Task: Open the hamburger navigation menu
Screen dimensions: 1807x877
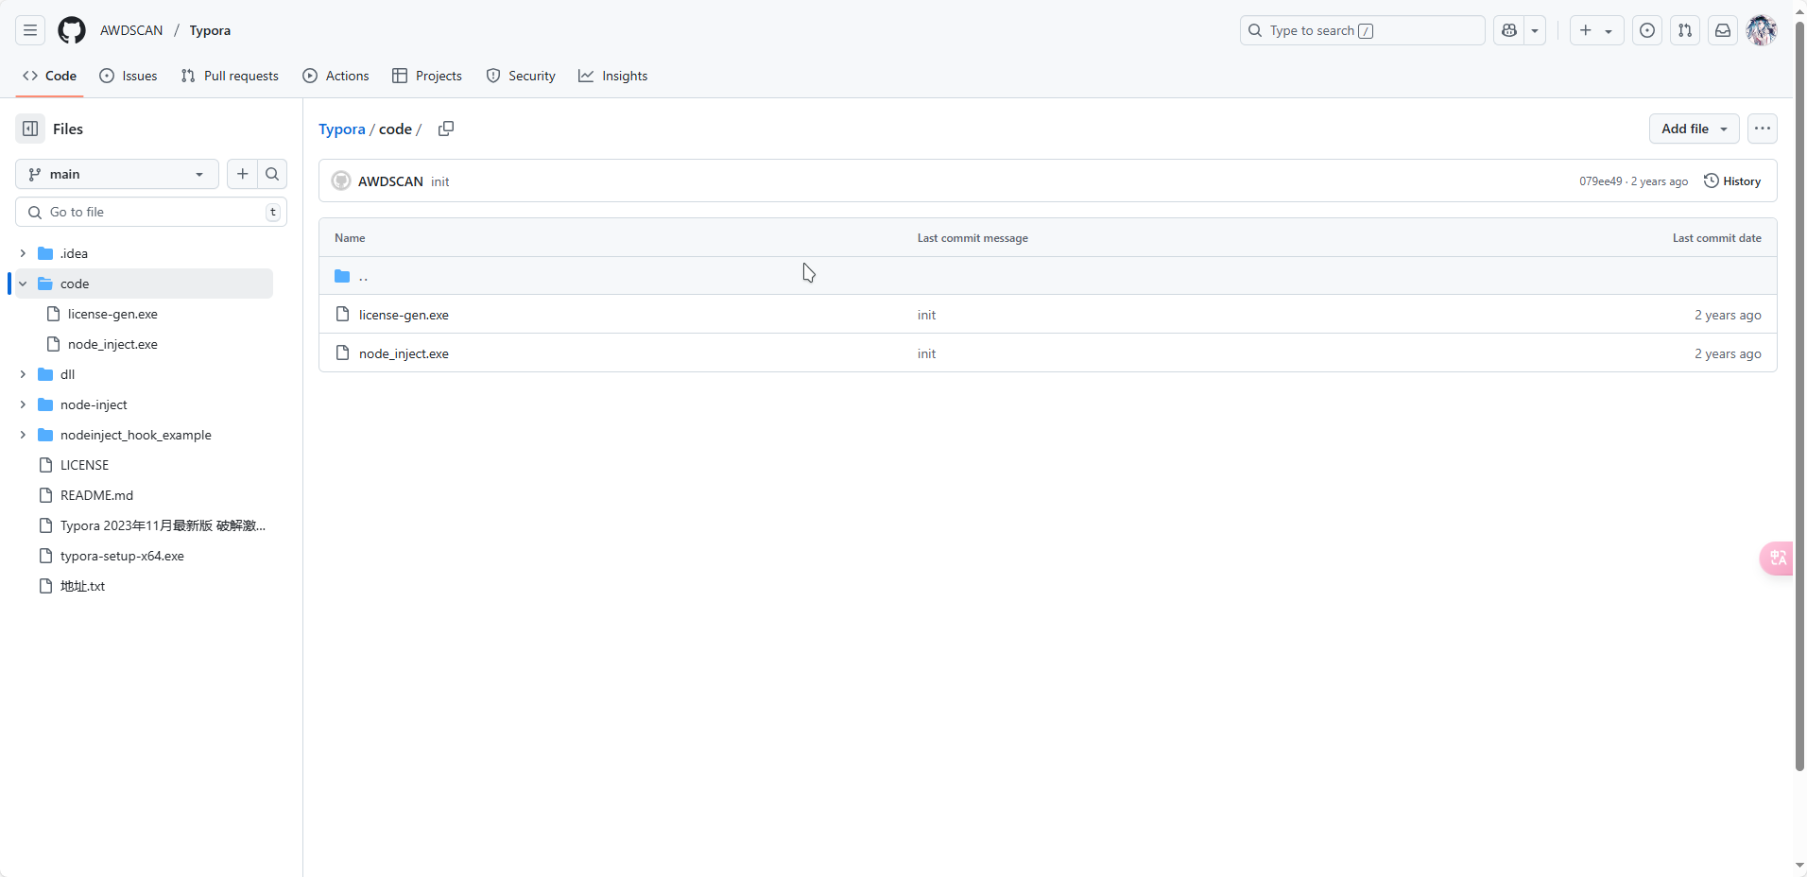Action: [30, 30]
